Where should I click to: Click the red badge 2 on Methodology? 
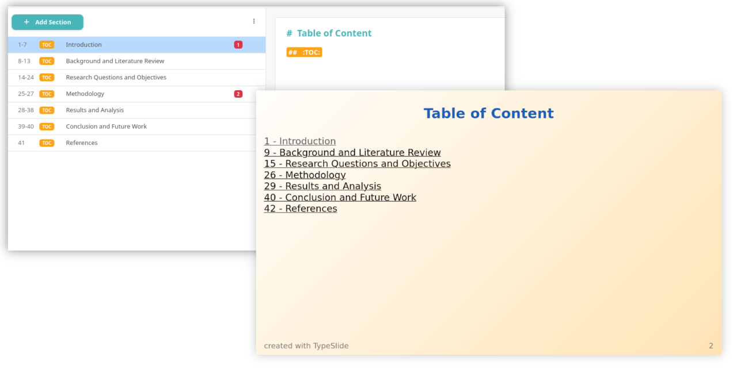(238, 94)
